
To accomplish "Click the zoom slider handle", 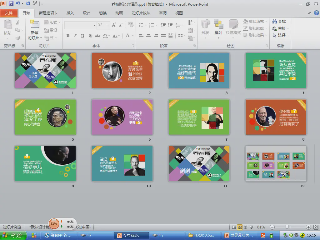I will point(287,227).
